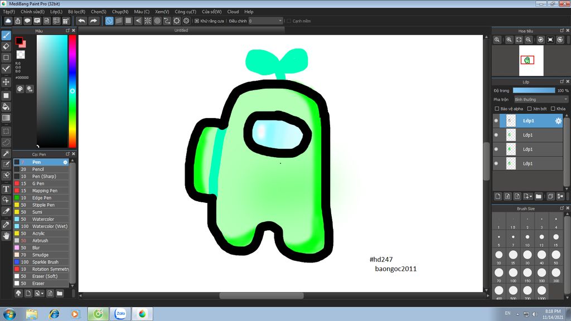The width and height of the screenshot is (571, 321).
Task: Pick brush size 10 in Brush Size panel
Action: (x=528, y=237)
